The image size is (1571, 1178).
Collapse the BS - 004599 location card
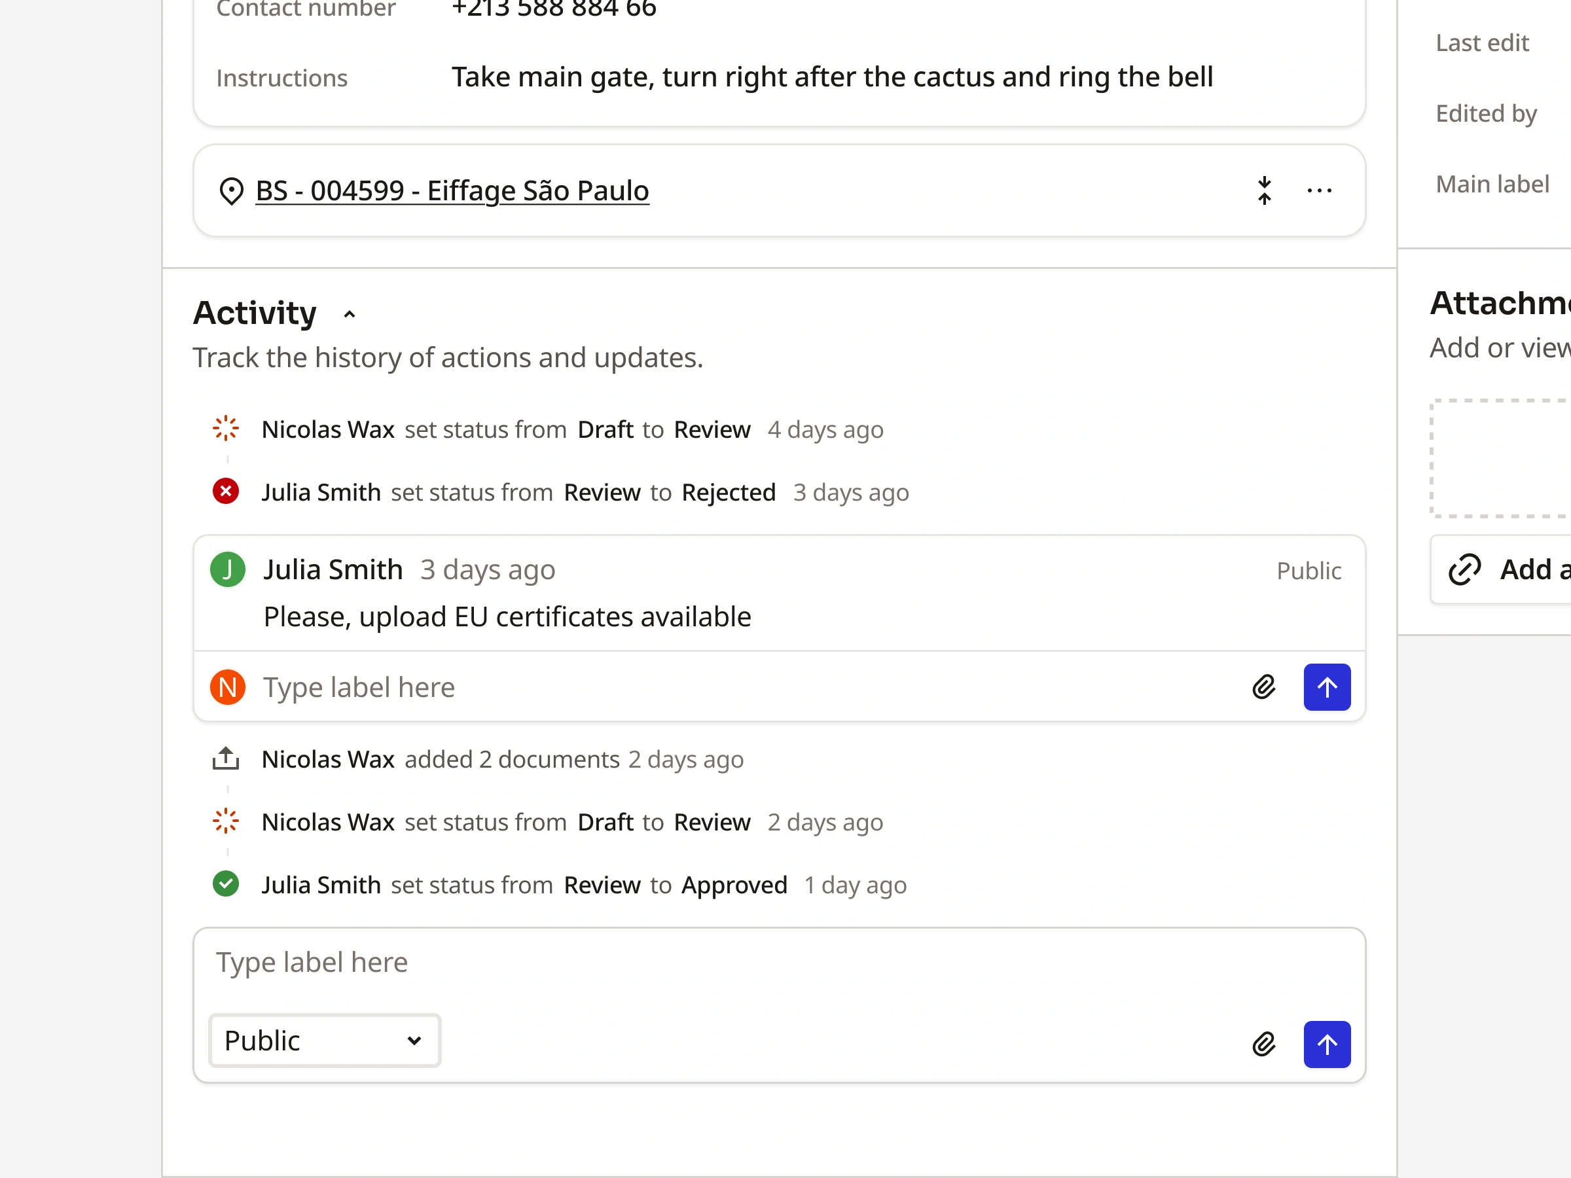(1264, 190)
